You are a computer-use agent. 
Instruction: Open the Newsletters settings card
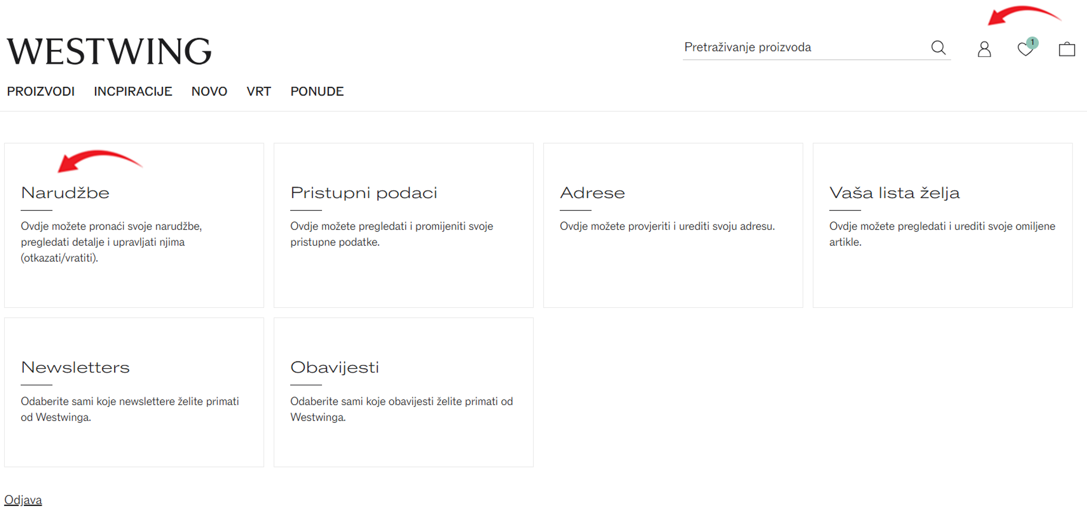[x=134, y=392]
